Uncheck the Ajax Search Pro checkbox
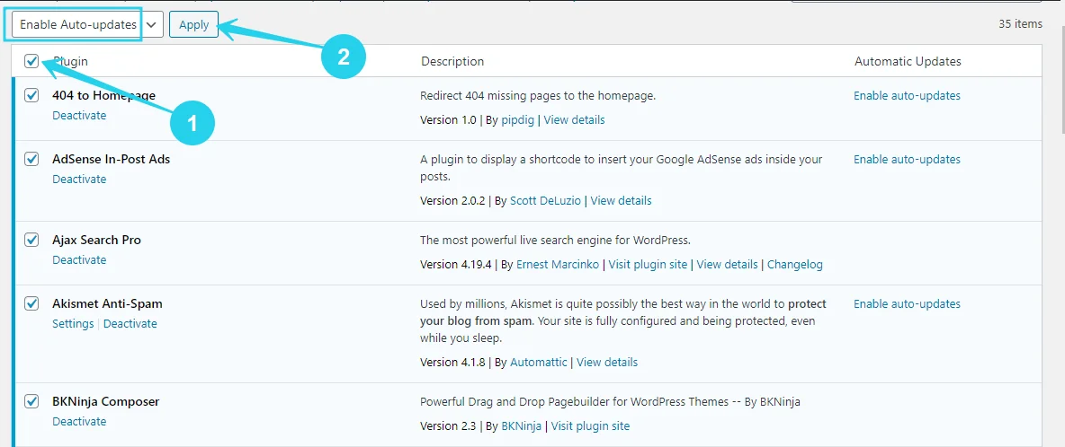Screen dimensions: 1065x447 (x=31, y=239)
